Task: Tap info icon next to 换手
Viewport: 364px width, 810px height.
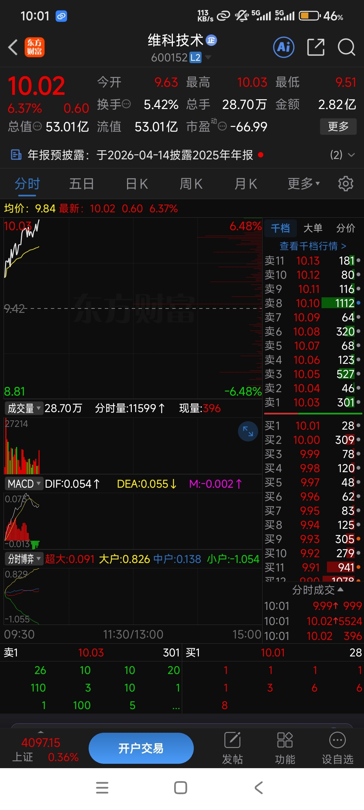Action: (126, 104)
